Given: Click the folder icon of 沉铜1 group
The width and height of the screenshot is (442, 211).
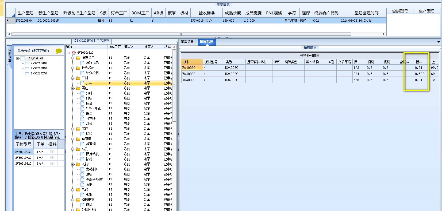Looking at the screenshot, I should click(x=78, y=164).
